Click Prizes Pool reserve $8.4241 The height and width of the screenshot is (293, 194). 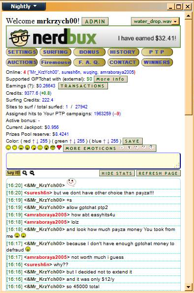tap(61, 134)
